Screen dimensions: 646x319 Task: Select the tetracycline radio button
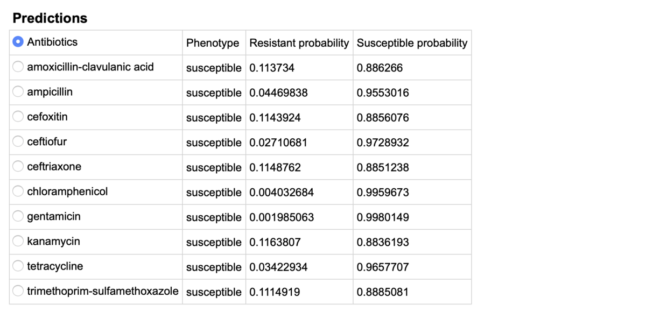pos(18,266)
